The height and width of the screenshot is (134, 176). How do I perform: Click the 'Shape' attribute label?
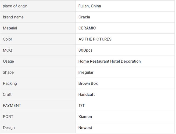click(8, 72)
